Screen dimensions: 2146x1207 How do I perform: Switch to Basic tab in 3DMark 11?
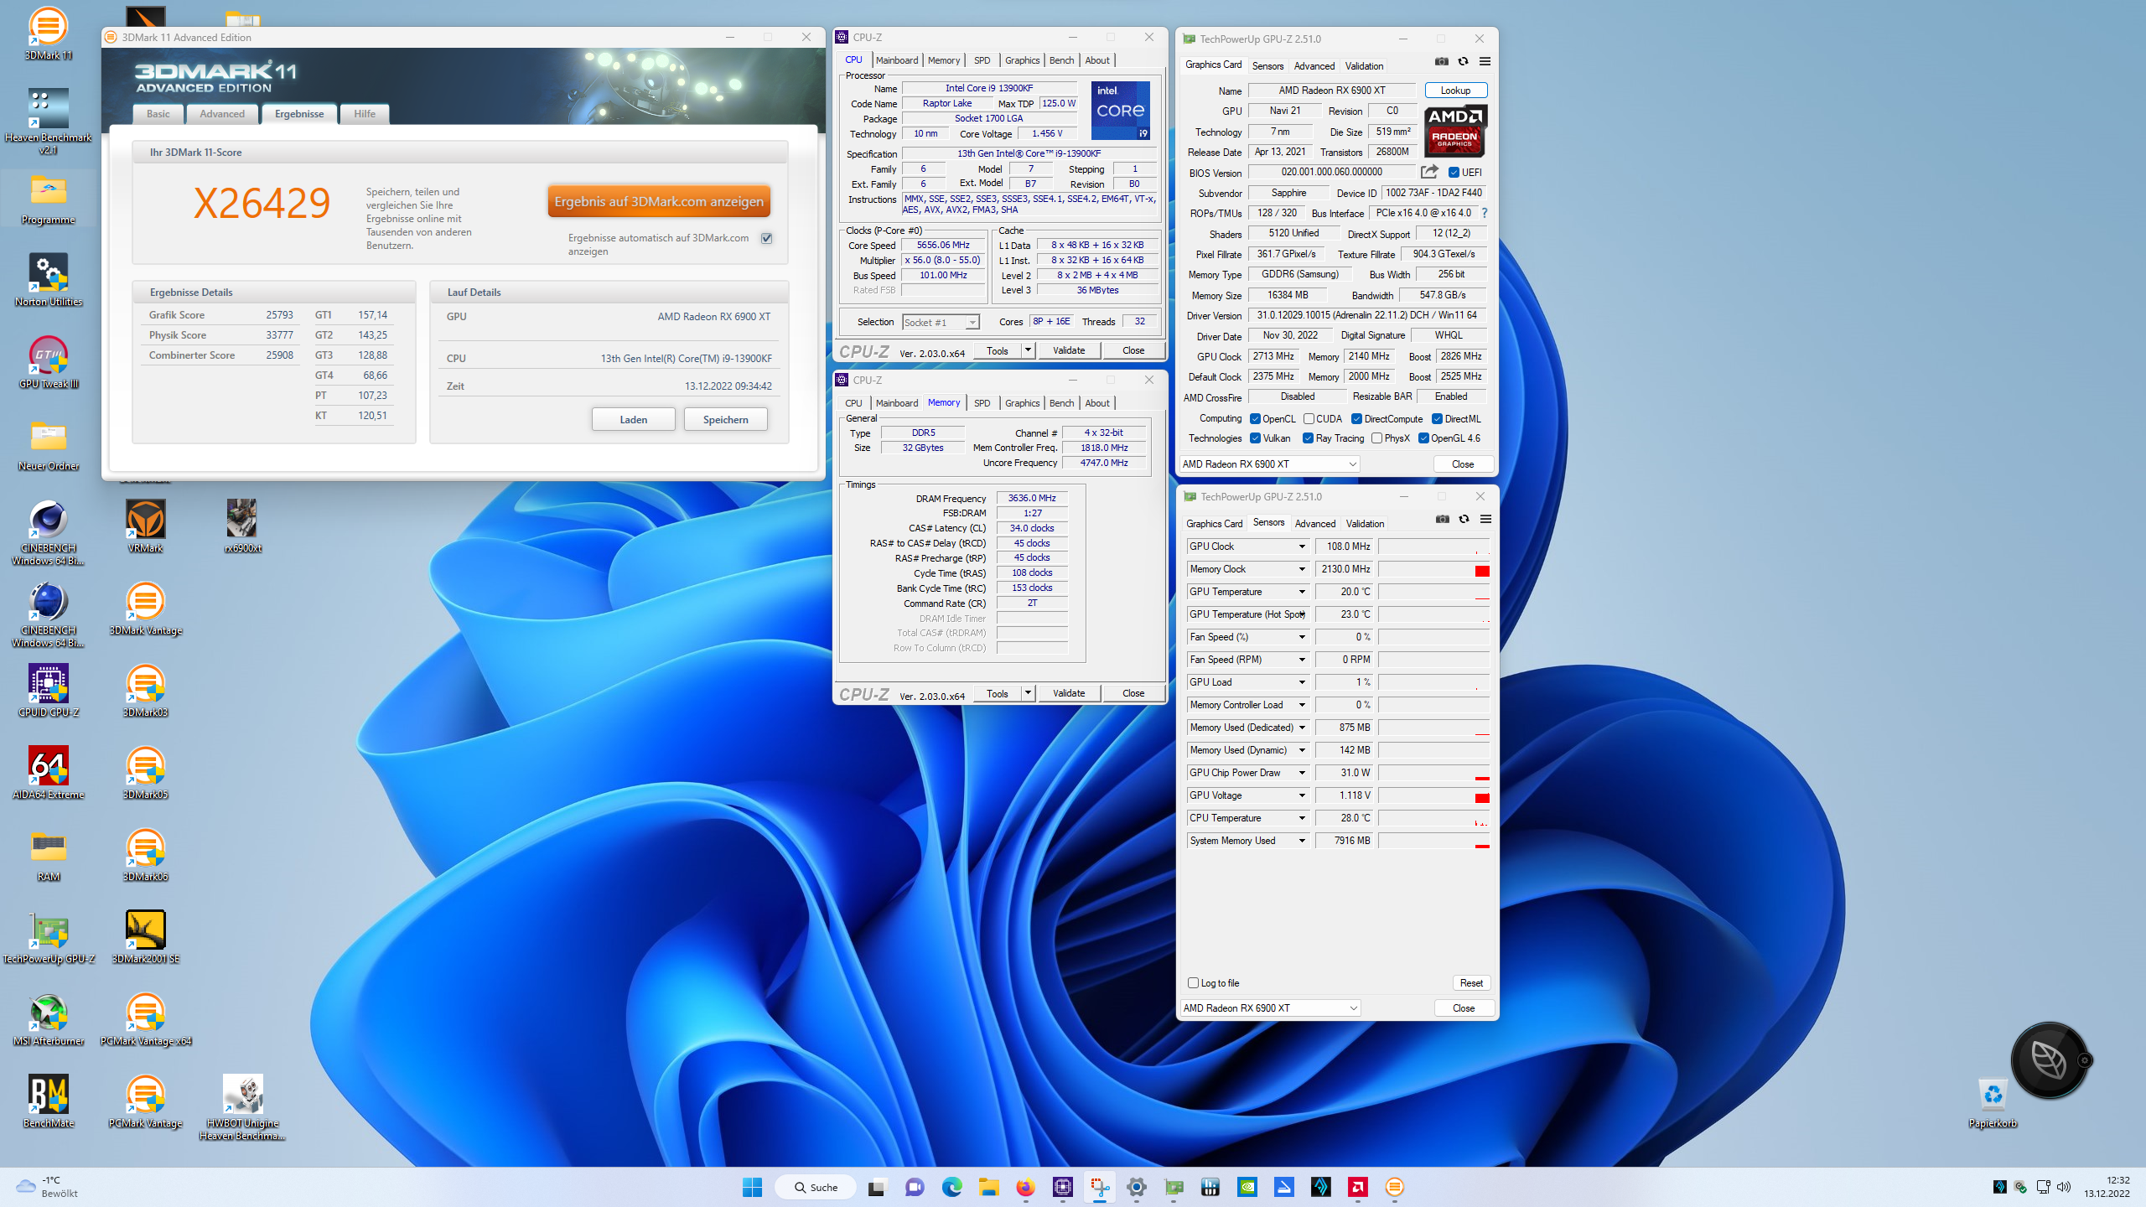[158, 114]
